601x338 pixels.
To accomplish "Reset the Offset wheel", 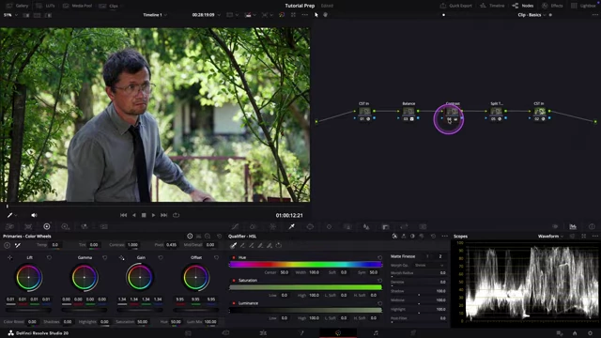I will (217, 257).
